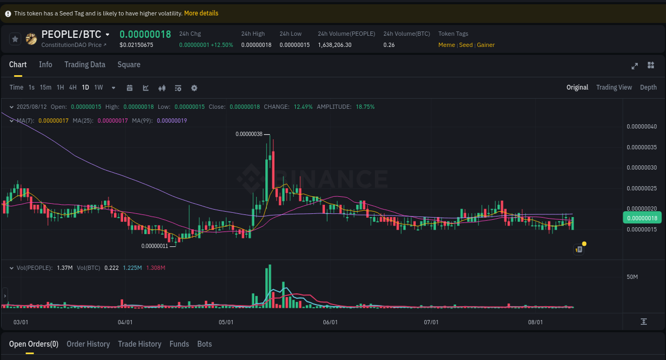Open the date range calendar icon

click(x=129, y=87)
